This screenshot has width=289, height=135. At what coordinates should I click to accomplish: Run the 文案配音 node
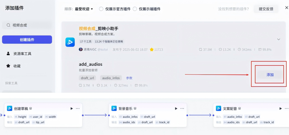pyautogui.click(x=281, y=109)
